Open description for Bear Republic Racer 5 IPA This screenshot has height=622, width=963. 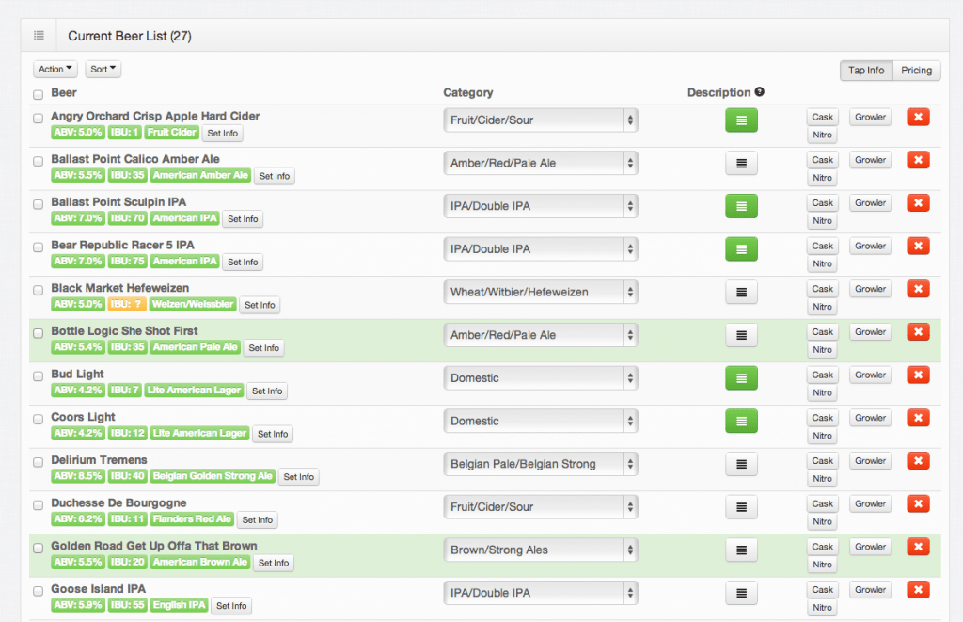741,249
